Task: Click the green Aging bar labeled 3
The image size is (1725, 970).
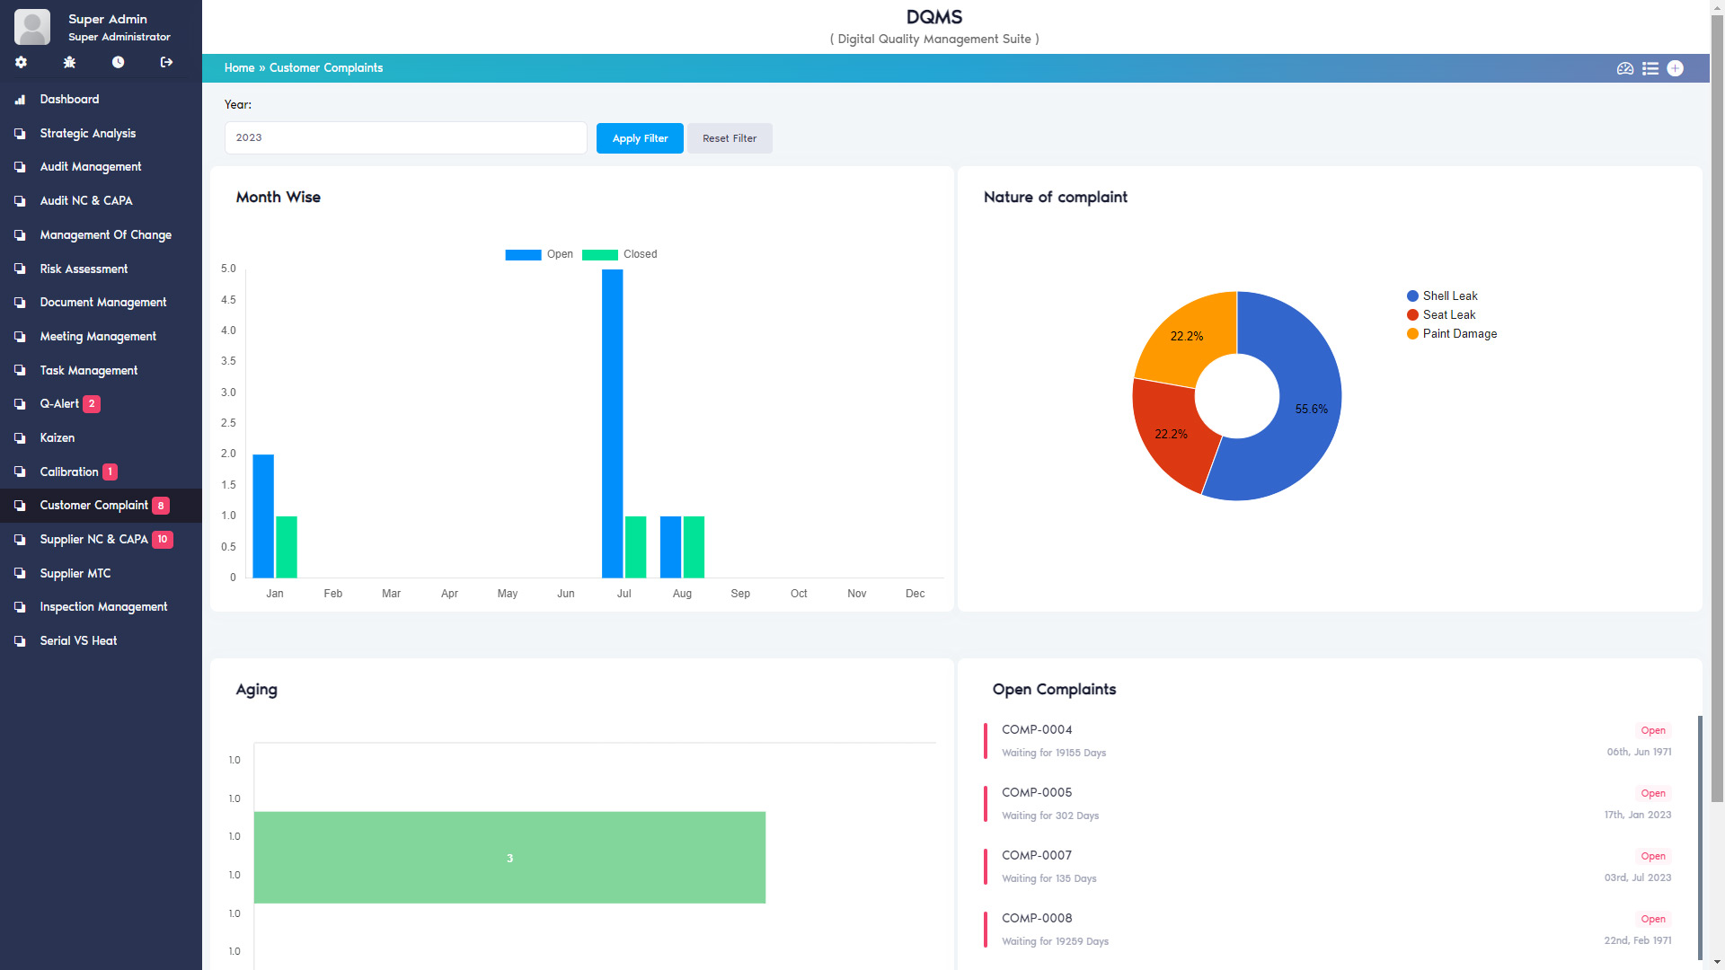Action: 509,858
